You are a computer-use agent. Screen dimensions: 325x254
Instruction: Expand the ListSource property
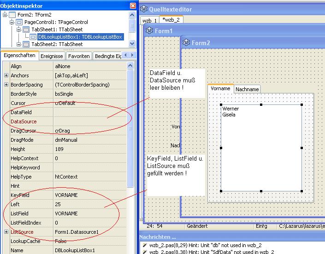[x=6, y=232]
